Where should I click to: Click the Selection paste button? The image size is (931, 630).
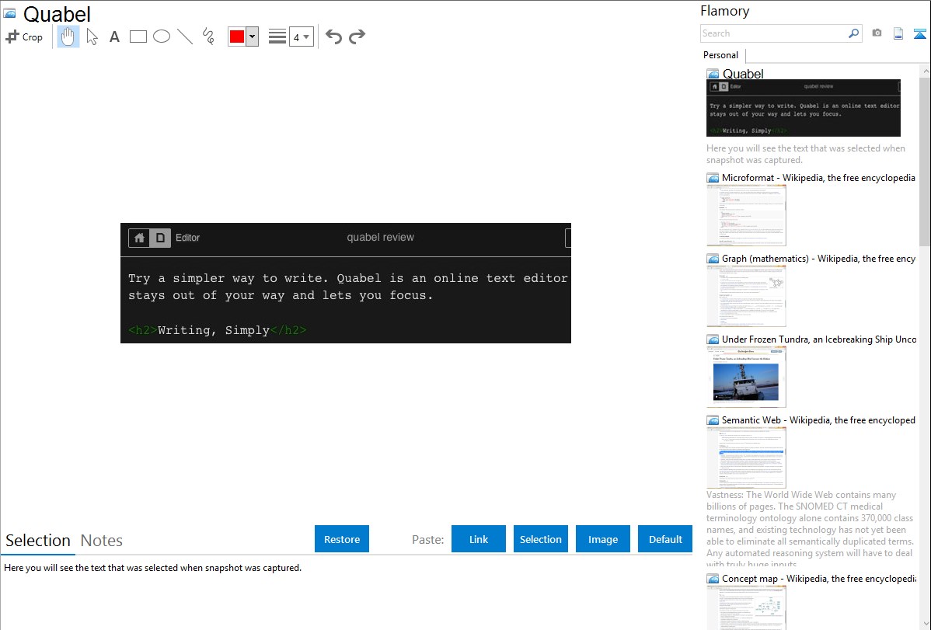pyautogui.click(x=541, y=539)
